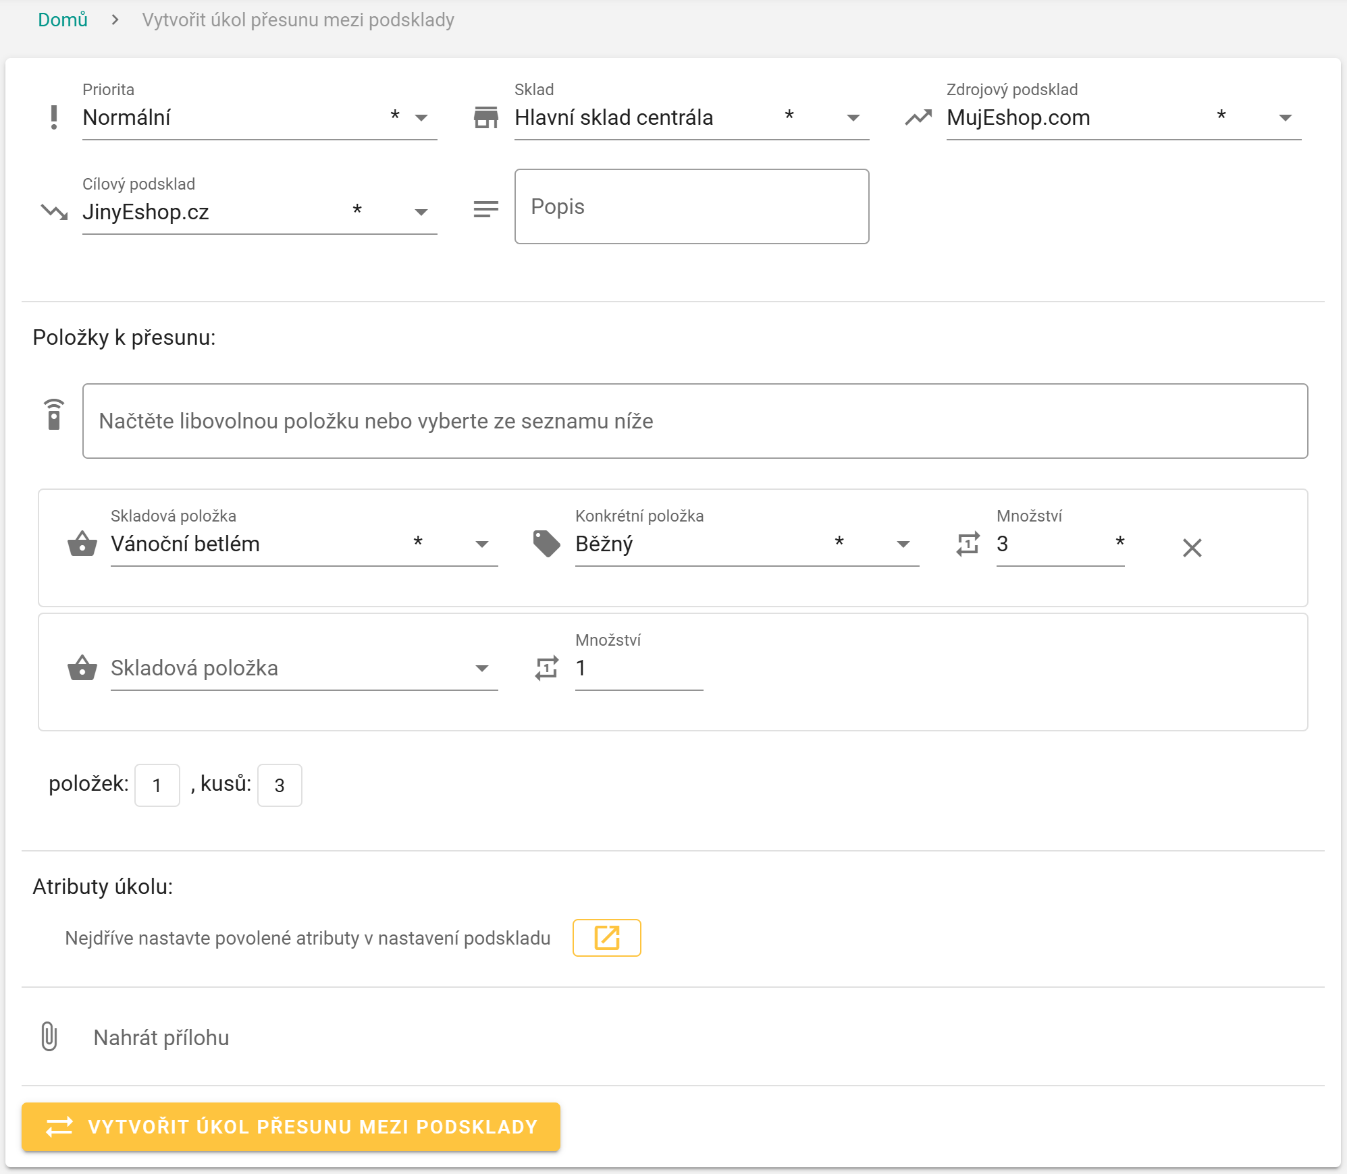Click the barcode scanner remote icon
Image resolution: width=1347 pixels, height=1174 pixels.
(54, 414)
